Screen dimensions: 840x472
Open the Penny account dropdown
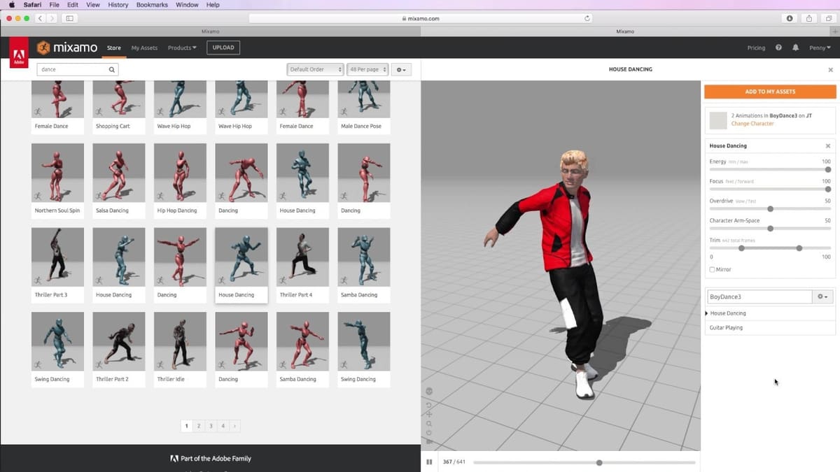tap(820, 48)
